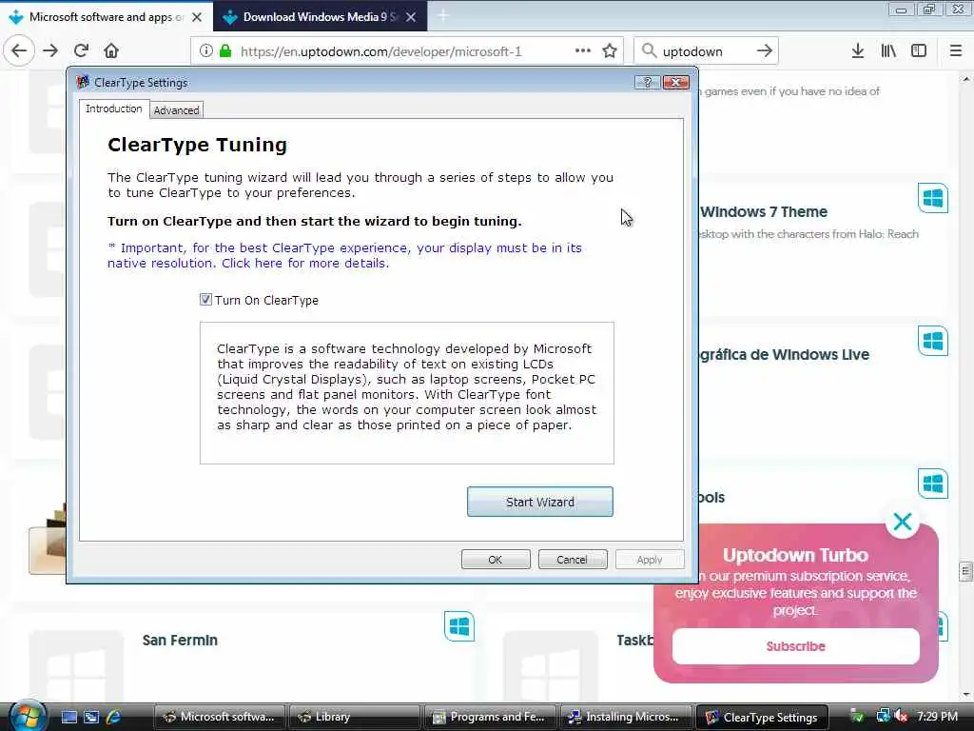
Task: Close the Microsoft software and apps tab
Action: (x=197, y=17)
